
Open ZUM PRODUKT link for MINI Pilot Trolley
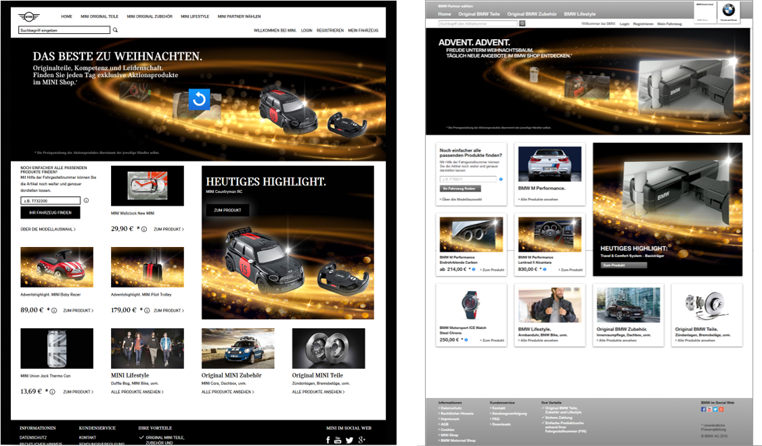pyautogui.click(x=169, y=311)
